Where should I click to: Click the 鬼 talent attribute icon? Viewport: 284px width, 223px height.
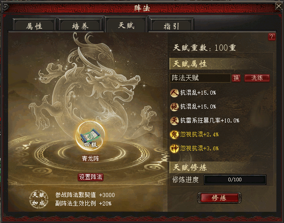click(x=174, y=135)
